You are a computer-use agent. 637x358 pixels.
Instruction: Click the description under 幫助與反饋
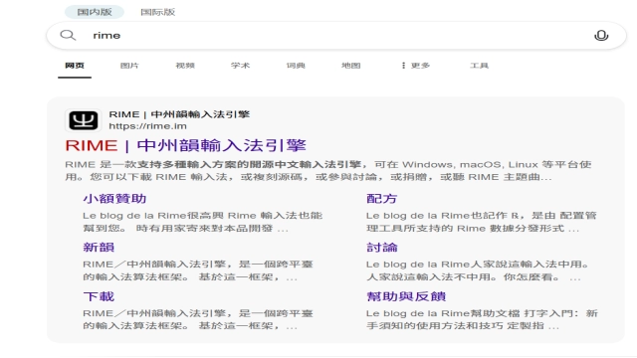(x=482, y=319)
